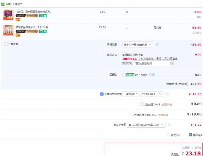
Task: Uncheck the 匿名购买 anonymous purchase checkbox
Action: (190, 135)
